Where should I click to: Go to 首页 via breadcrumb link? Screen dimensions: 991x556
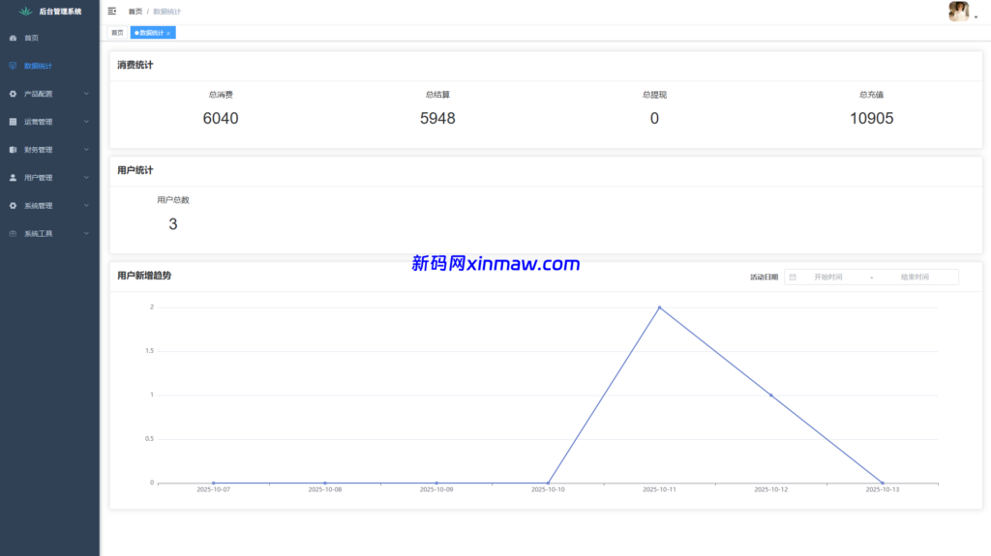[x=135, y=12]
